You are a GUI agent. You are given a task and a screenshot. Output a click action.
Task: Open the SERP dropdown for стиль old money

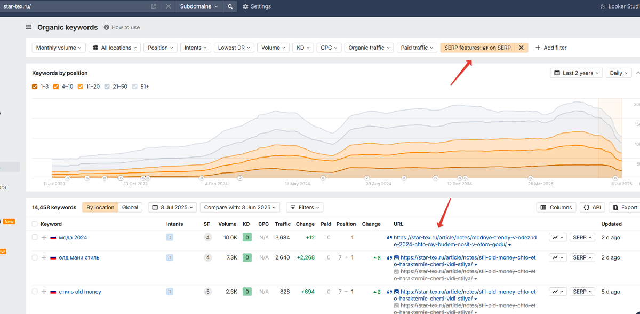pyautogui.click(x=582, y=292)
